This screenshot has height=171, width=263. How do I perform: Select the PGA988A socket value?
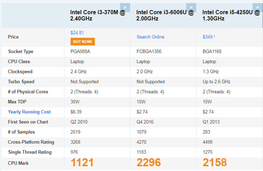tap(80, 52)
